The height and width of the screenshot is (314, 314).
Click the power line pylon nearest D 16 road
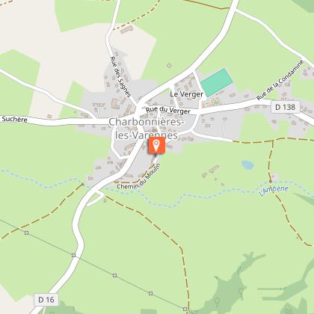[x=73, y=255]
